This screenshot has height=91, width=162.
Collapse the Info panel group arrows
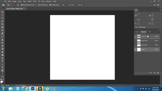(x=159, y=8)
